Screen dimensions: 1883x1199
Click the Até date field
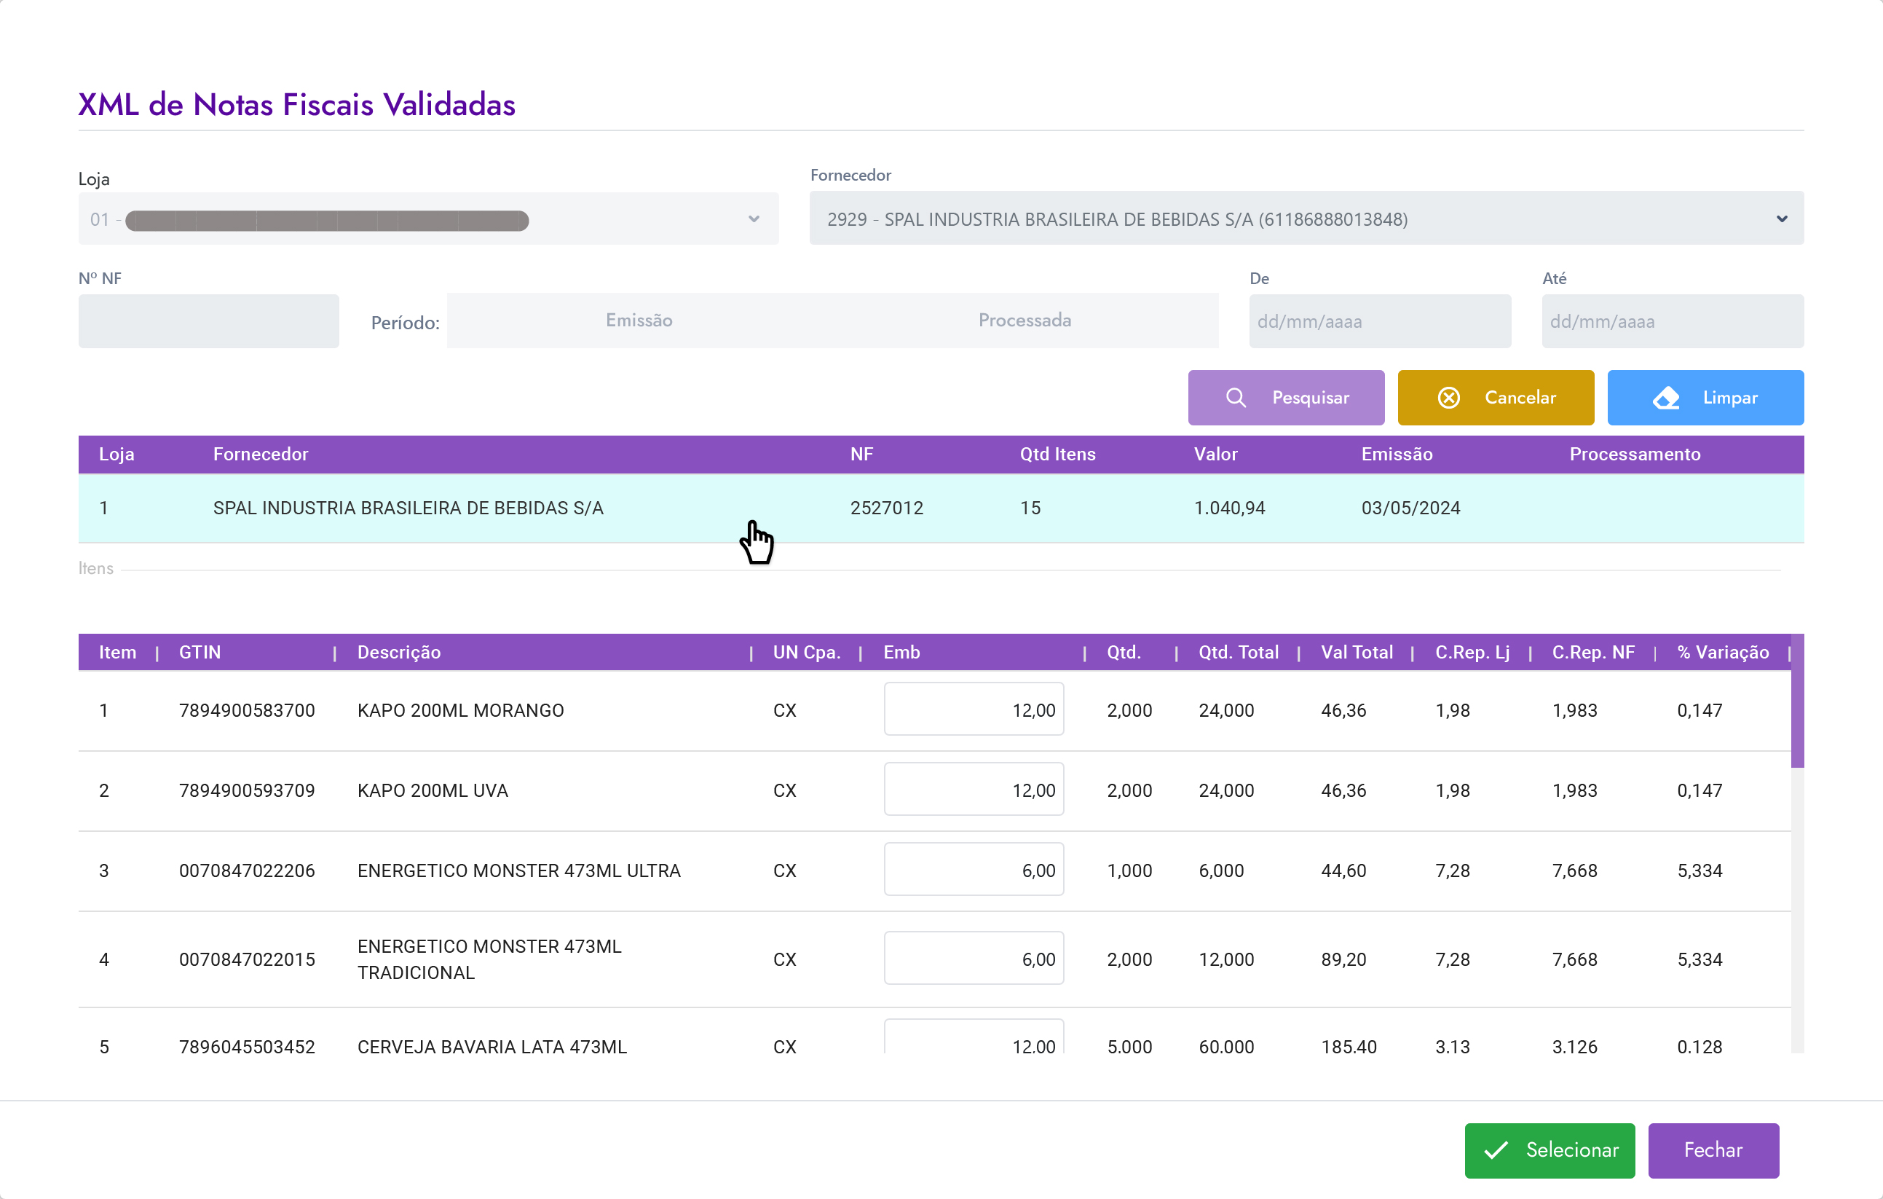(x=1672, y=321)
